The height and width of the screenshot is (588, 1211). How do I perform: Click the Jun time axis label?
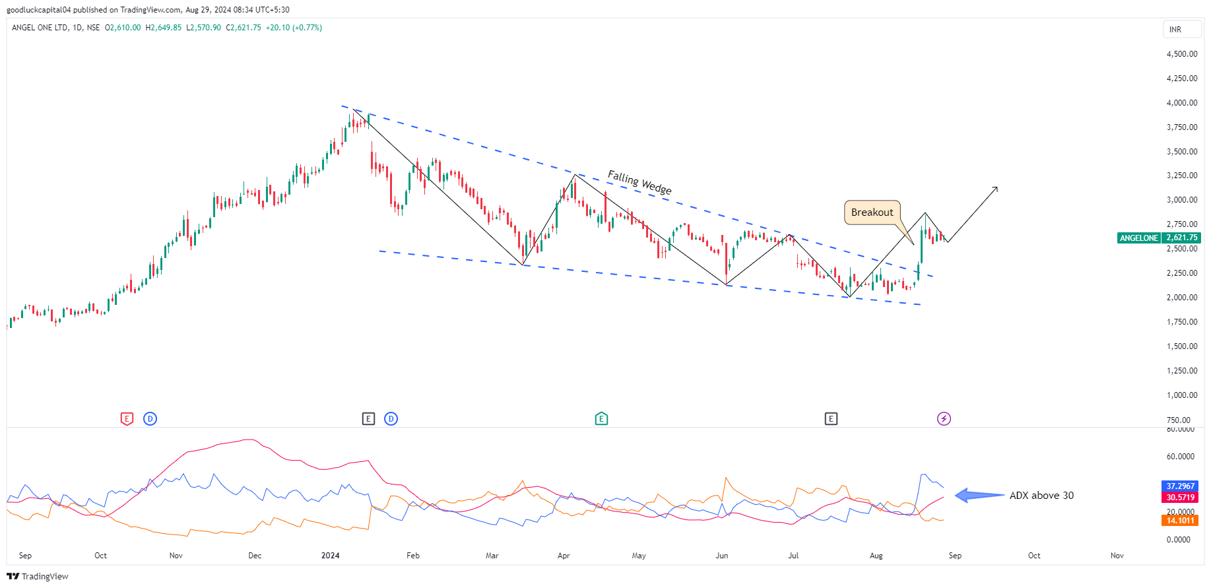[x=722, y=556]
